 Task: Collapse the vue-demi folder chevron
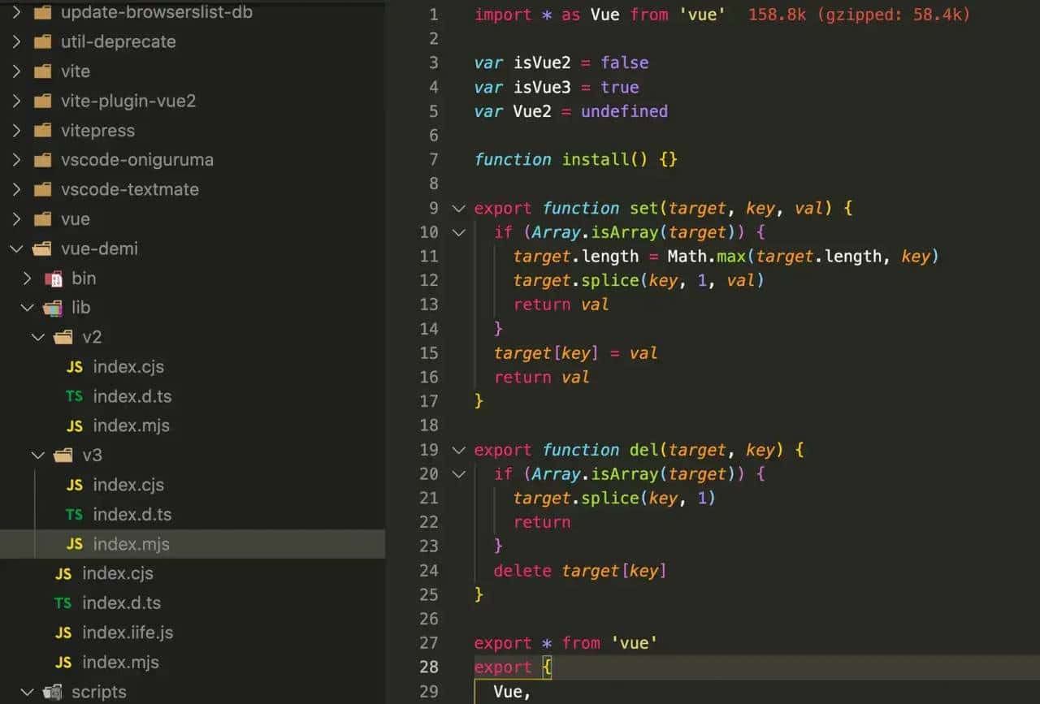[x=16, y=248]
